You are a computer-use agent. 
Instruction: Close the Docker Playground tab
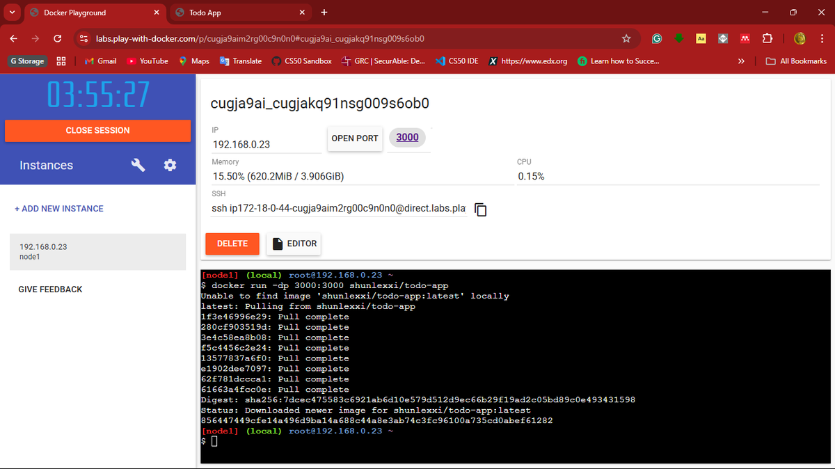pos(157,13)
